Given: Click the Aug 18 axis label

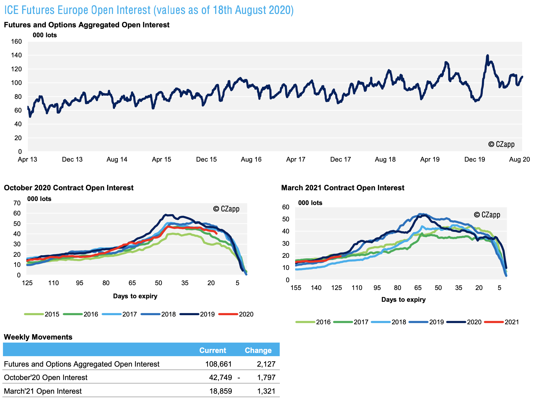Looking at the screenshot, I should pos(385,159).
